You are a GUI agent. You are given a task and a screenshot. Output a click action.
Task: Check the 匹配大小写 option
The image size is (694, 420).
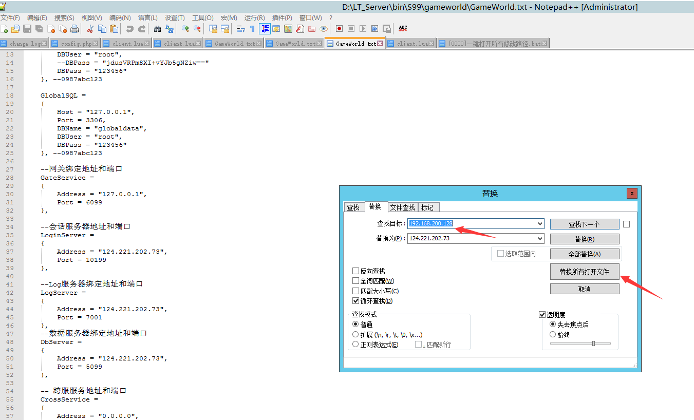[356, 291]
